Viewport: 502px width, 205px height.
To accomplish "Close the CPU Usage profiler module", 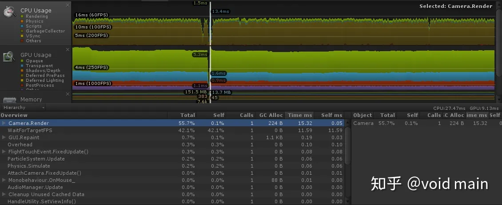I will [68, 5].
